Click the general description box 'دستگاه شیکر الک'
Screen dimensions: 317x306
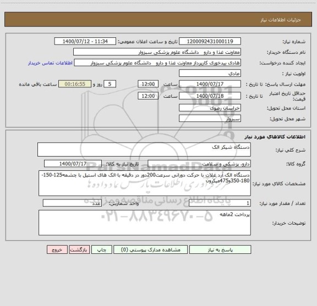click(x=144, y=149)
